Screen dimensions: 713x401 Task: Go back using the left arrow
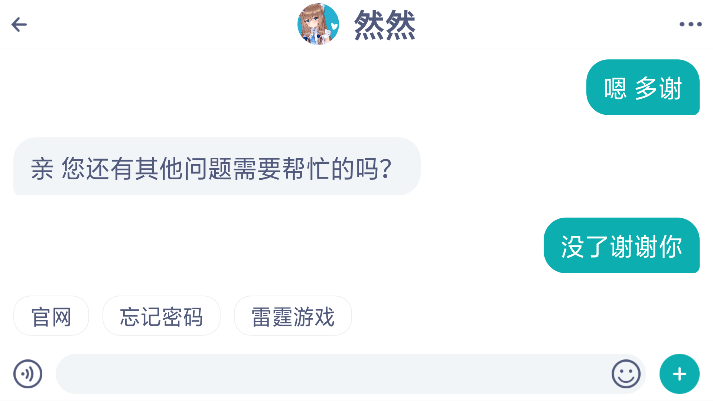pos(19,25)
